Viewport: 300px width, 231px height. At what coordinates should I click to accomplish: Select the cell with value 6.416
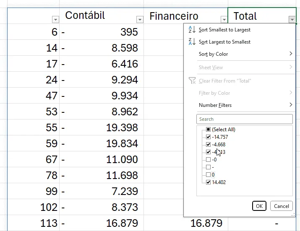point(102,64)
